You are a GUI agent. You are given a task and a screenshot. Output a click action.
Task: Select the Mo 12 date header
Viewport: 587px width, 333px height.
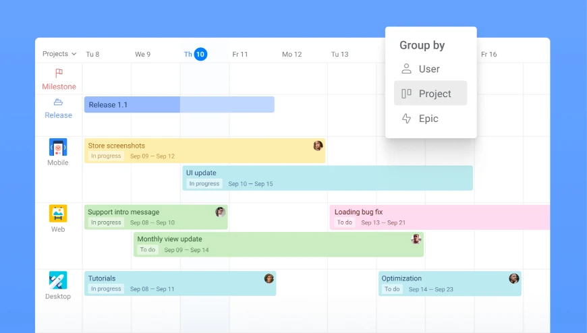(x=292, y=54)
